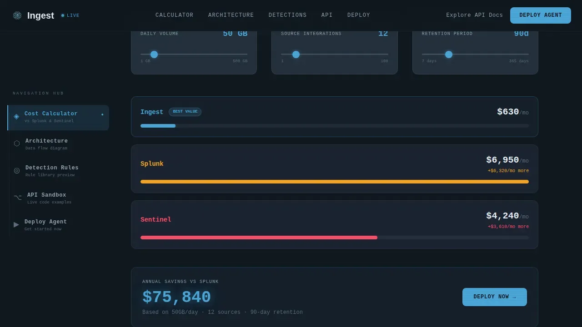The height and width of the screenshot is (327, 582).
Task: Click the Detection Rules target icon
Action: point(17,171)
